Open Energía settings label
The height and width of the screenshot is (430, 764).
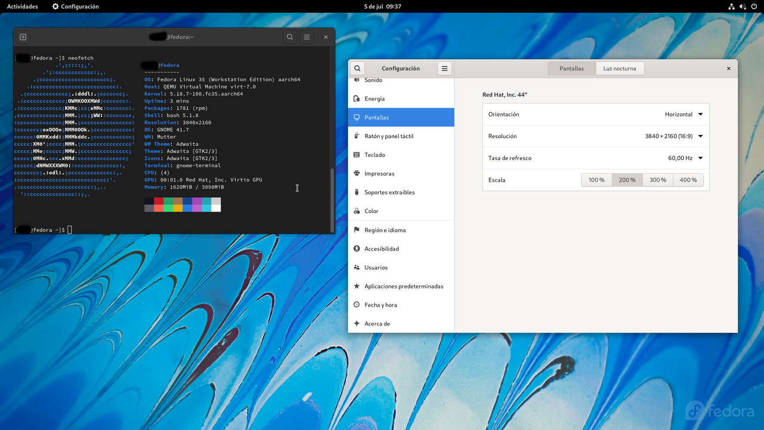[x=375, y=99]
